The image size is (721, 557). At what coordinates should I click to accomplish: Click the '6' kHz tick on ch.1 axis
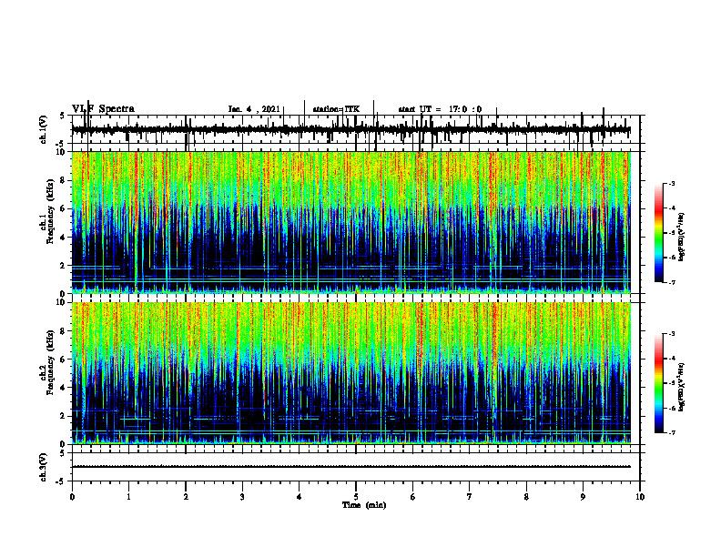pos(63,208)
